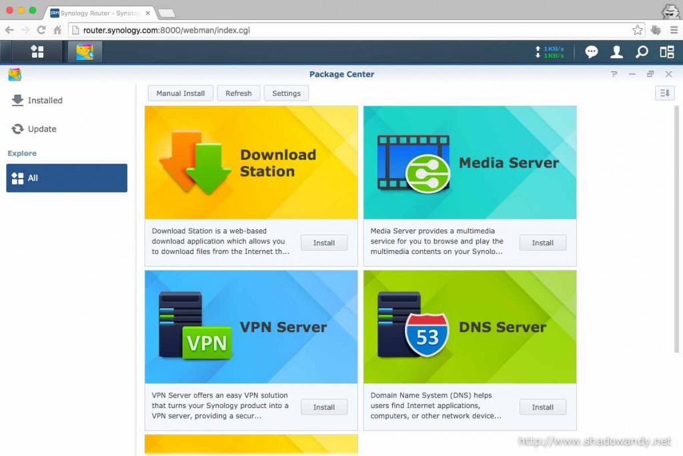This screenshot has height=456, width=683.
Task: Click the Explore heading in sidebar
Action: [22, 153]
